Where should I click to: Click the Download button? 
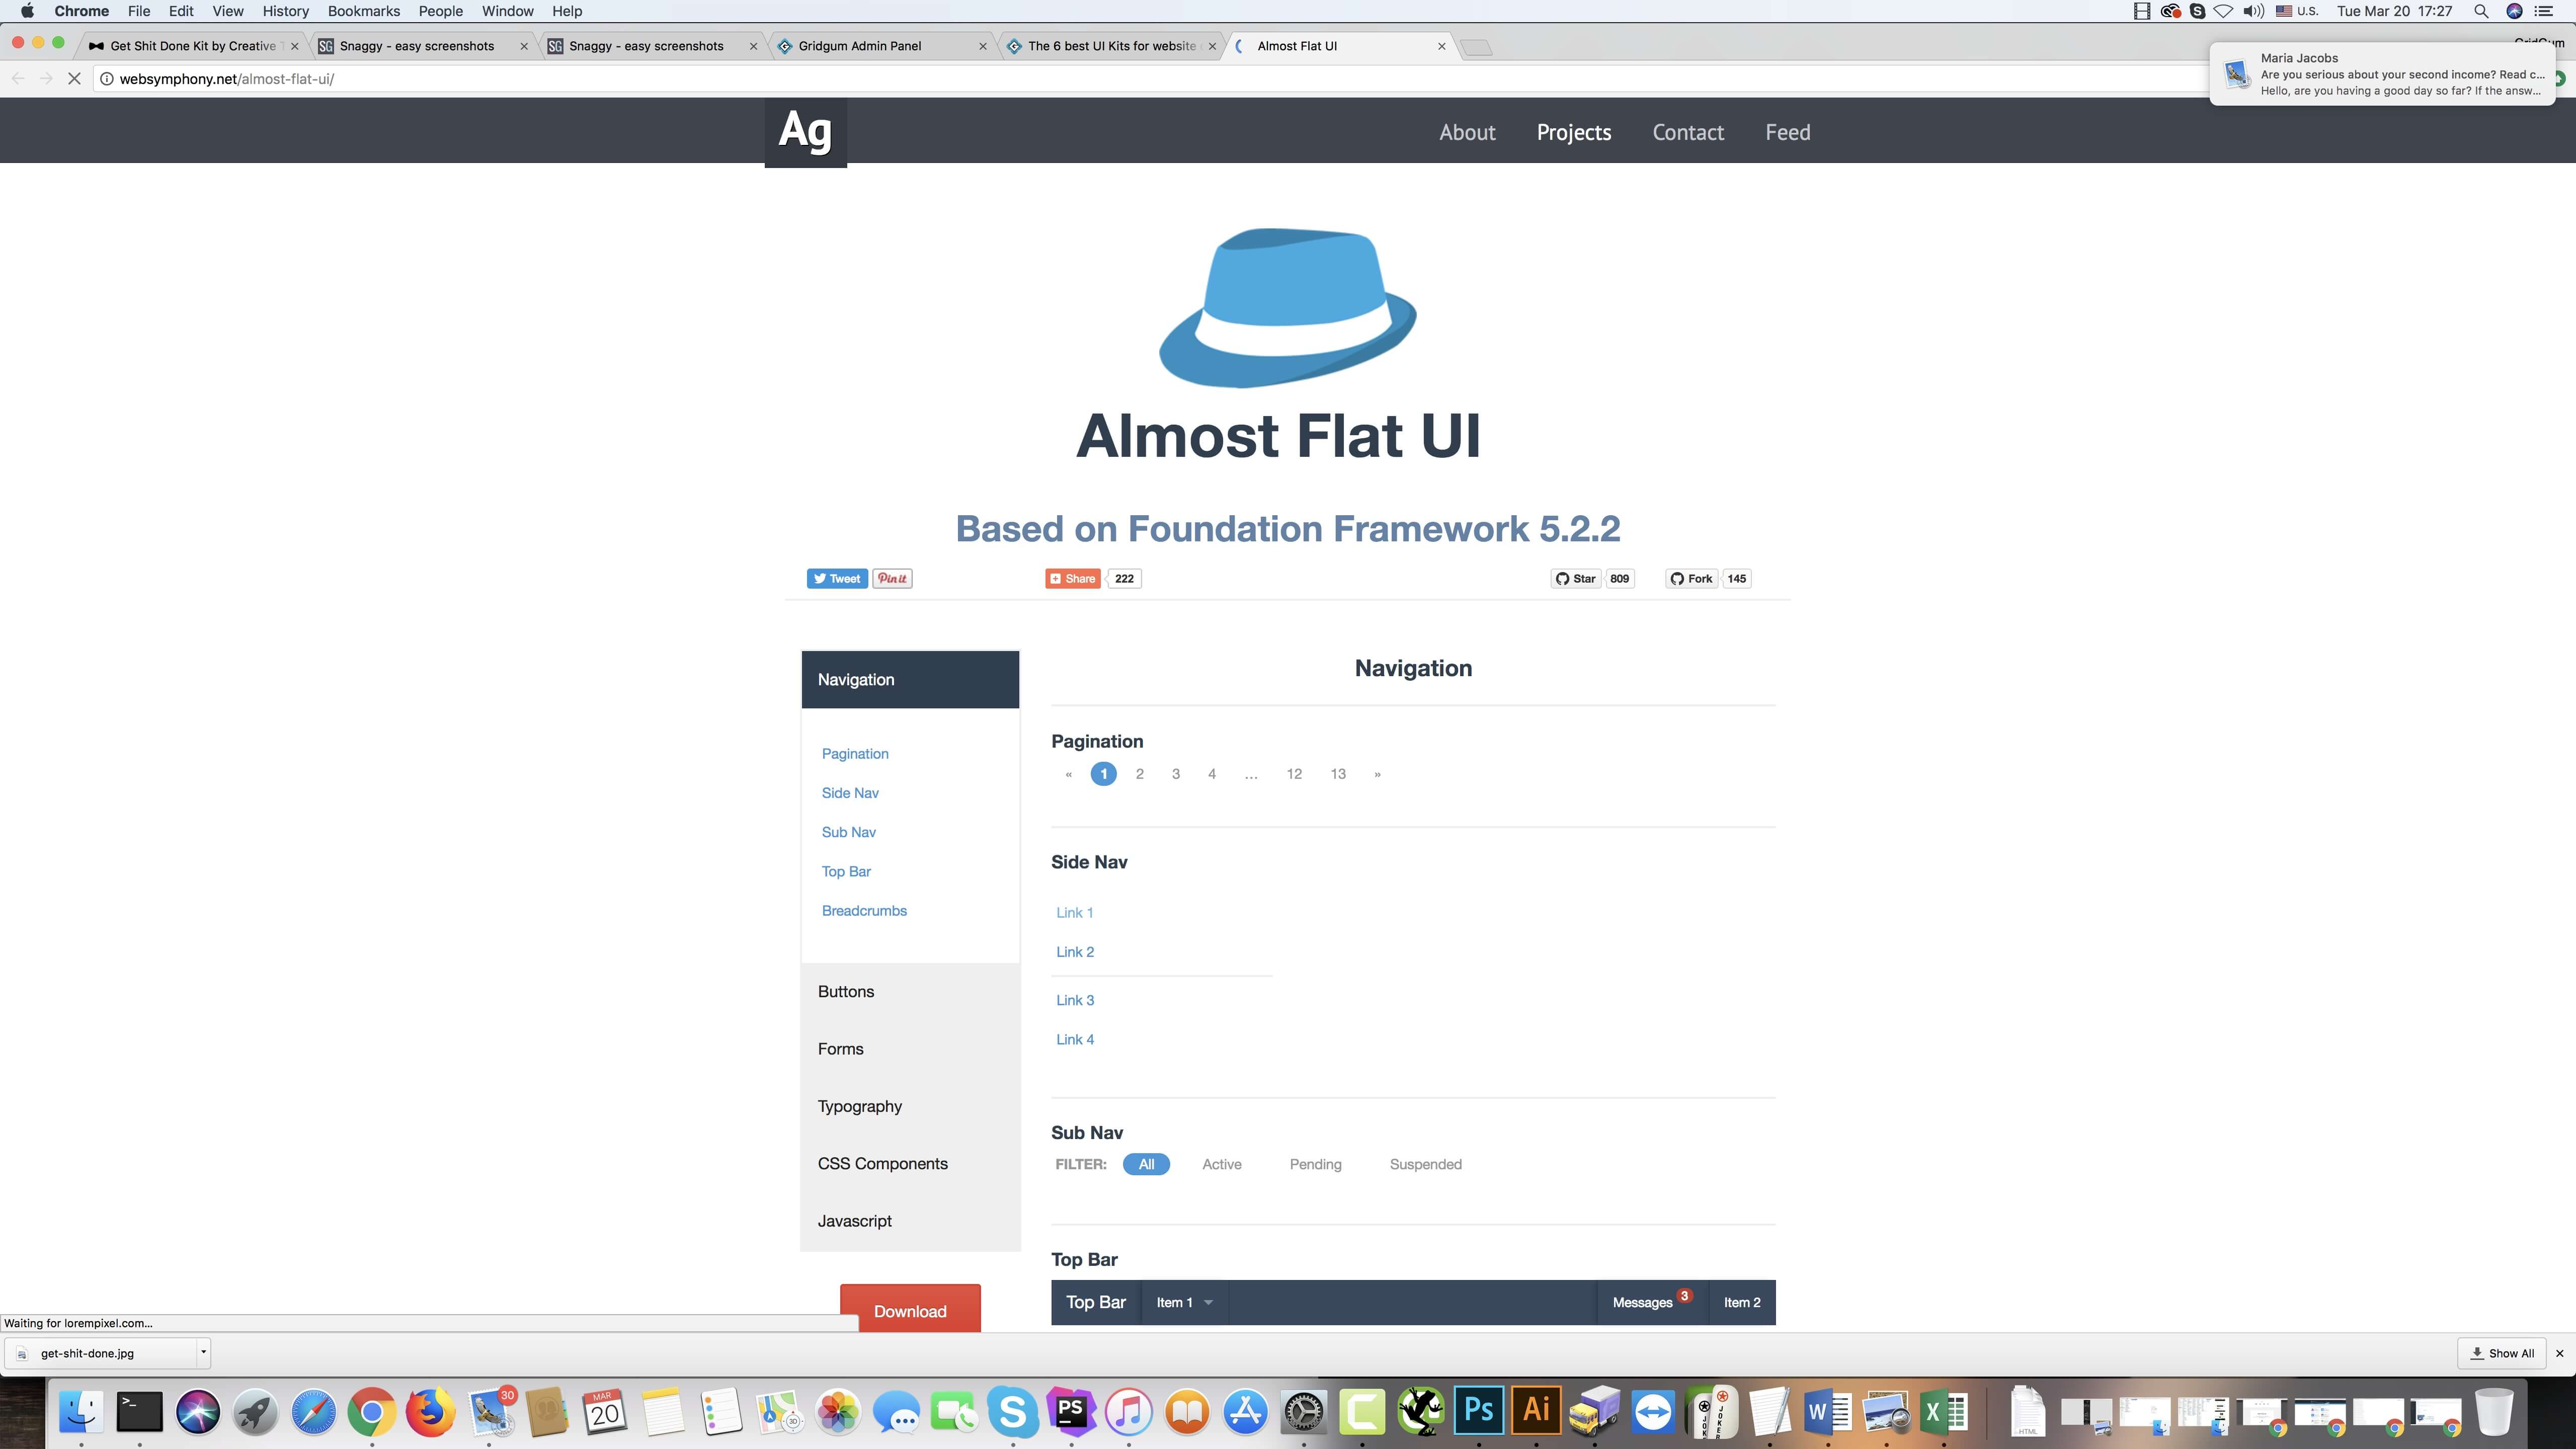[909, 1311]
